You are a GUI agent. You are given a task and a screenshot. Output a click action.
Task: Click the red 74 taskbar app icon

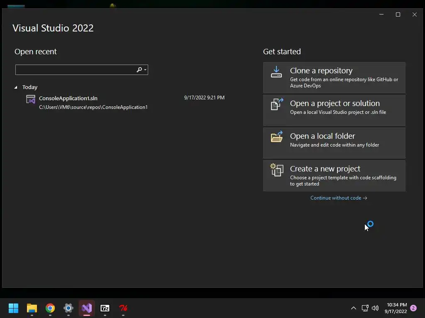[123, 308]
